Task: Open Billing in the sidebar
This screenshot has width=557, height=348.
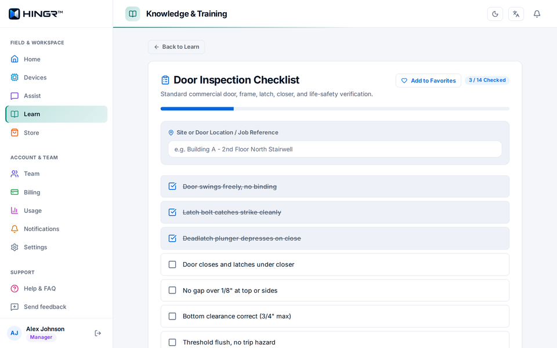Action: click(56, 192)
